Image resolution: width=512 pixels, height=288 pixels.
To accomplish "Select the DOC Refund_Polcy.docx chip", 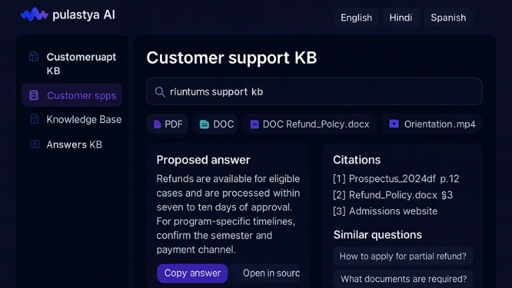I will coord(309,124).
